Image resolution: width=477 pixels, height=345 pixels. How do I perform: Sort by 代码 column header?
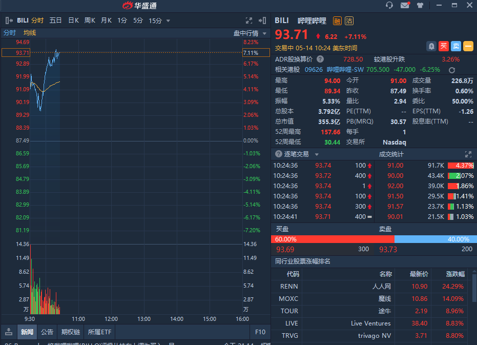pyautogui.click(x=293, y=274)
